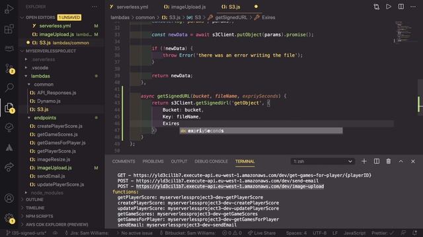Kill the terminal with trash icon
423x237 pixels.
click(389, 161)
